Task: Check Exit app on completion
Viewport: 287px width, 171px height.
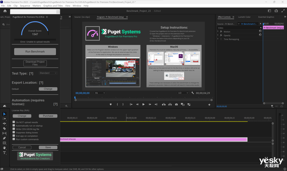Action: tap(14, 136)
